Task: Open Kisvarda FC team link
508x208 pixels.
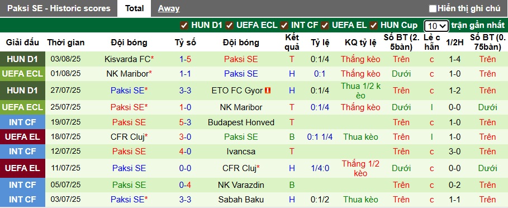Action: pyautogui.click(x=127, y=59)
